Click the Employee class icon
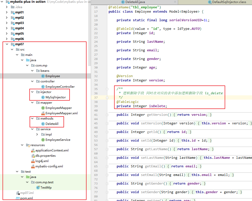 43,76
